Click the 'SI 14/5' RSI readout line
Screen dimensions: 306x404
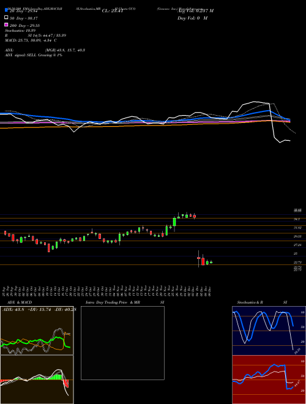coord(47,36)
